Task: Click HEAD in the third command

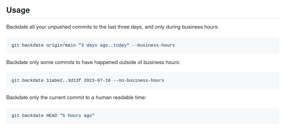Action: tap(51, 116)
